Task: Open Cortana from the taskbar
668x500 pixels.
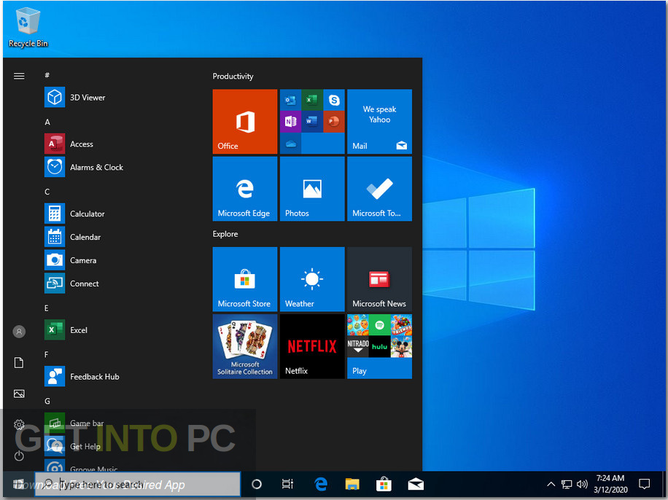Action: pos(257,484)
